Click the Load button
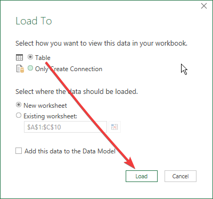Viewport: 213px width, 199px height. 142,176
